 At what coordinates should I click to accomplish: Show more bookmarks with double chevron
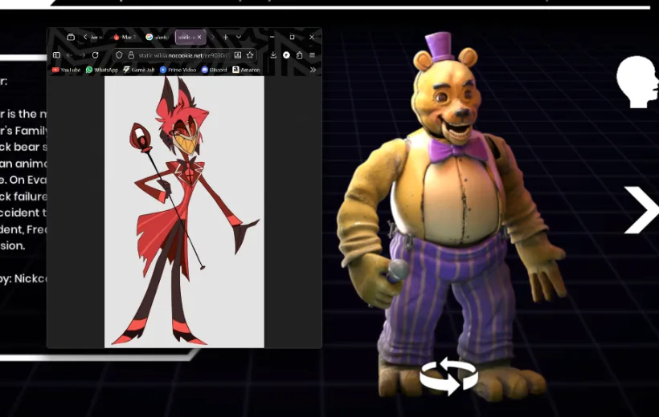(313, 70)
